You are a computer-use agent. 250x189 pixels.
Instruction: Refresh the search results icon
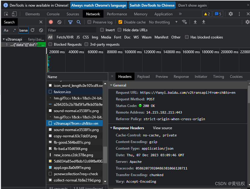point(33,30)
